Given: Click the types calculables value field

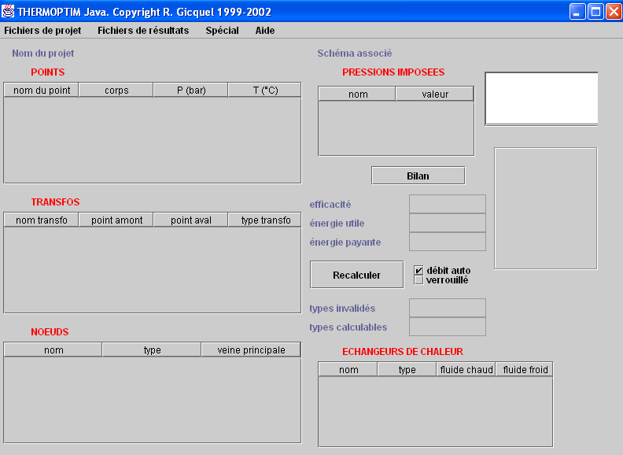Looking at the screenshot, I should click(x=448, y=327).
